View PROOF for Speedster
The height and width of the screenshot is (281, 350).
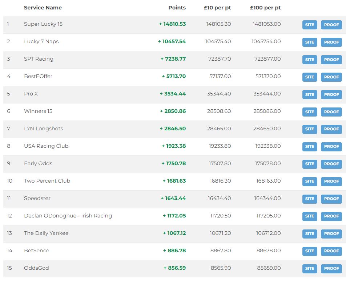pos(331,199)
